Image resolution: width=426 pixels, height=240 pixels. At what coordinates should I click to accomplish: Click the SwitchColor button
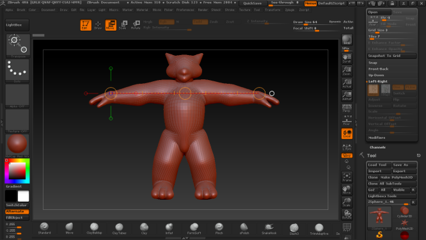point(17,205)
